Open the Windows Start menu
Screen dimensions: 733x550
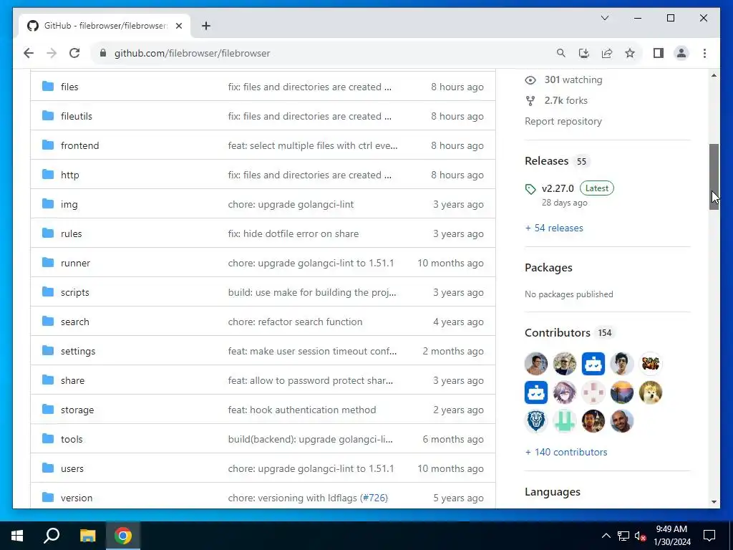point(17,536)
